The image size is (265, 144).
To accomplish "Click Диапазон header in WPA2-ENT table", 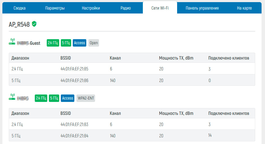I will [20, 113].
